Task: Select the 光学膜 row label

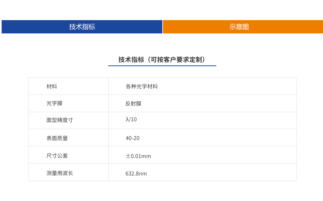Action: [x=51, y=103]
